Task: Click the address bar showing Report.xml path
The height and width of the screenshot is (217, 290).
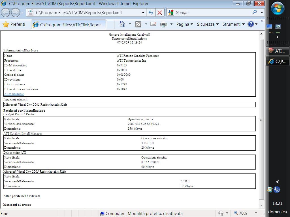Action: pos(86,13)
